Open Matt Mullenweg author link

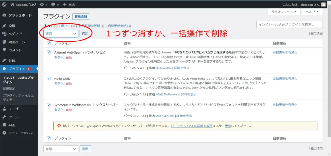[168, 94]
